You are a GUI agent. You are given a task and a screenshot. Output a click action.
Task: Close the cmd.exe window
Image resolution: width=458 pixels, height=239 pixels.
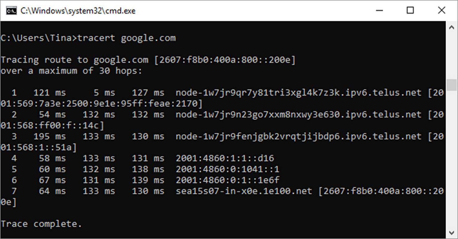pyautogui.click(x=442, y=10)
